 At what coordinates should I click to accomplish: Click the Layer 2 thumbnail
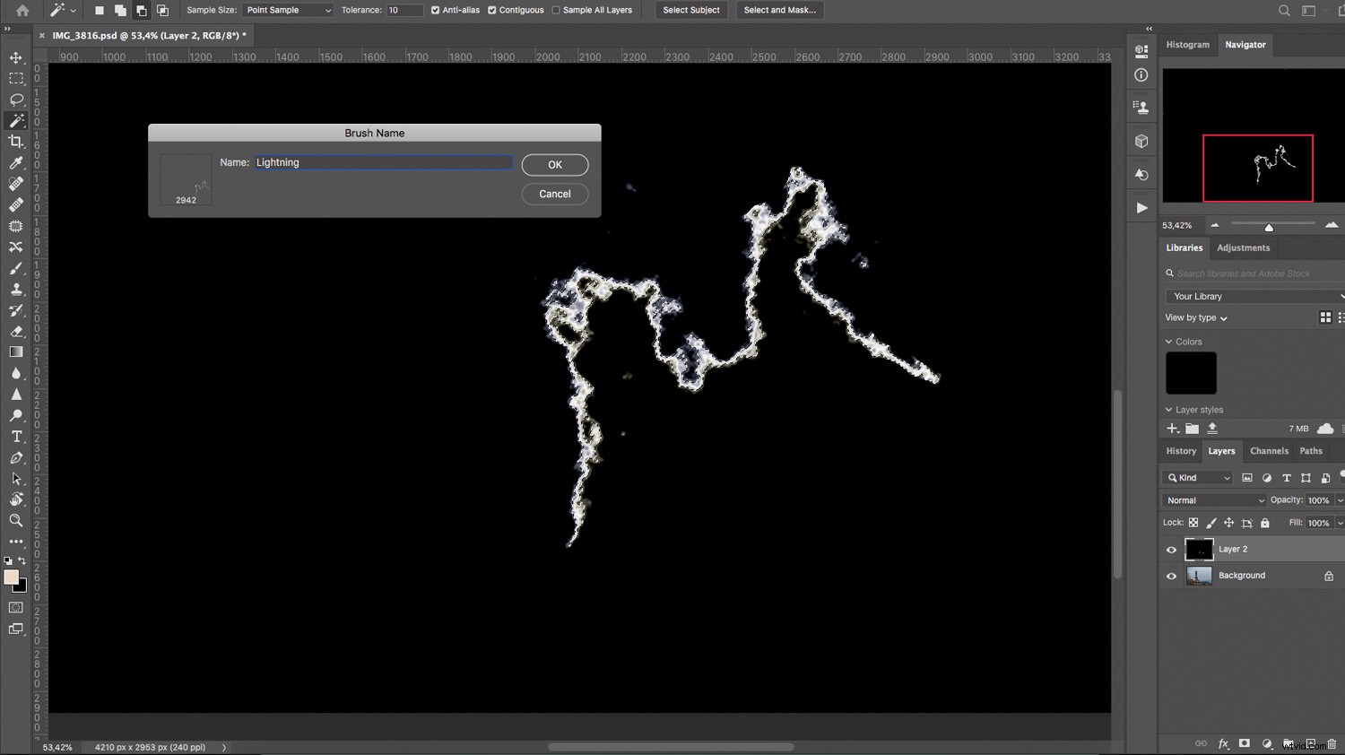point(1199,549)
